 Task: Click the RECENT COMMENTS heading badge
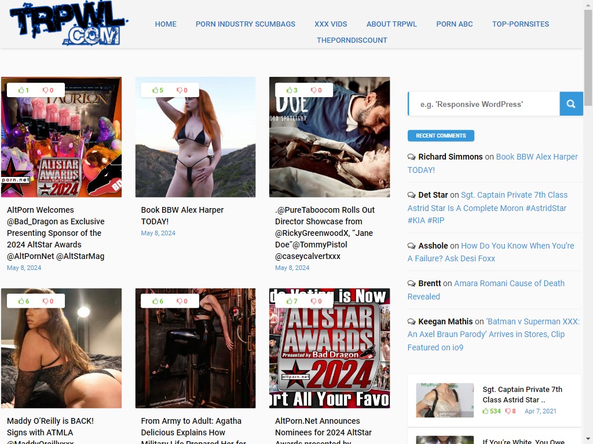tap(441, 135)
